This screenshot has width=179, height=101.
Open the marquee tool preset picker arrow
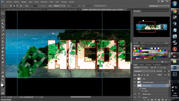coord(7,6)
